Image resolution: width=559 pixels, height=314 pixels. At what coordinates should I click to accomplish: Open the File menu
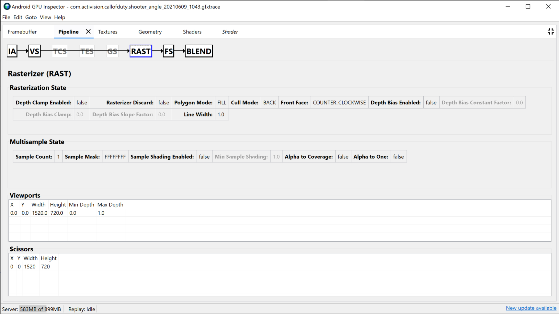pyautogui.click(x=6, y=17)
